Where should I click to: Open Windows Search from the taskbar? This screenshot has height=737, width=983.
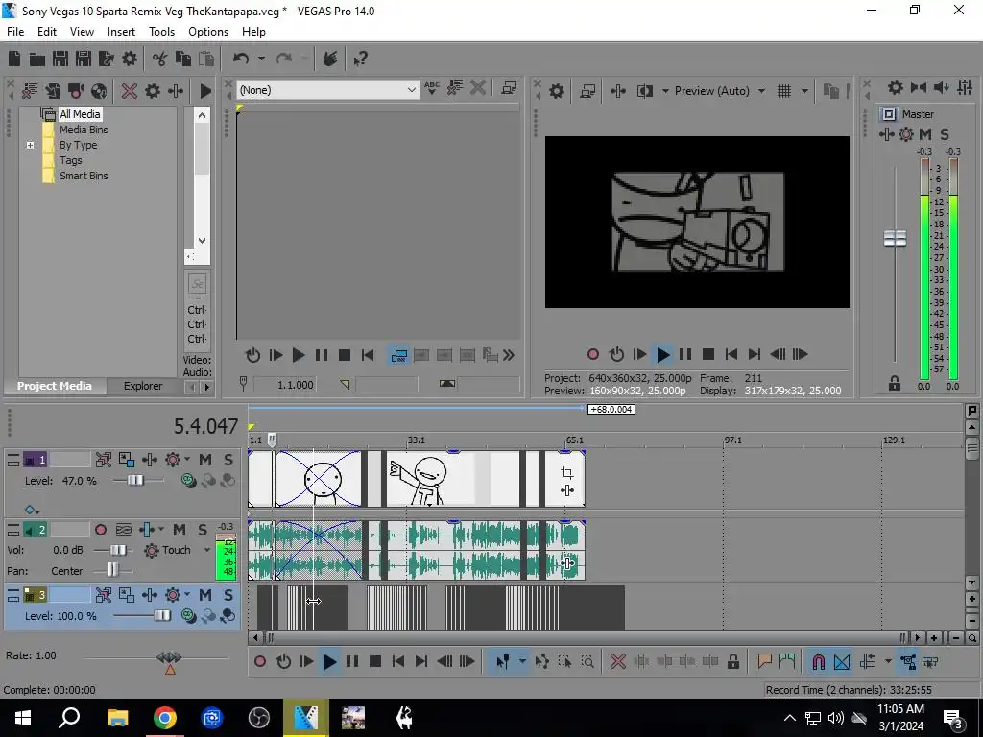[x=69, y=718]
